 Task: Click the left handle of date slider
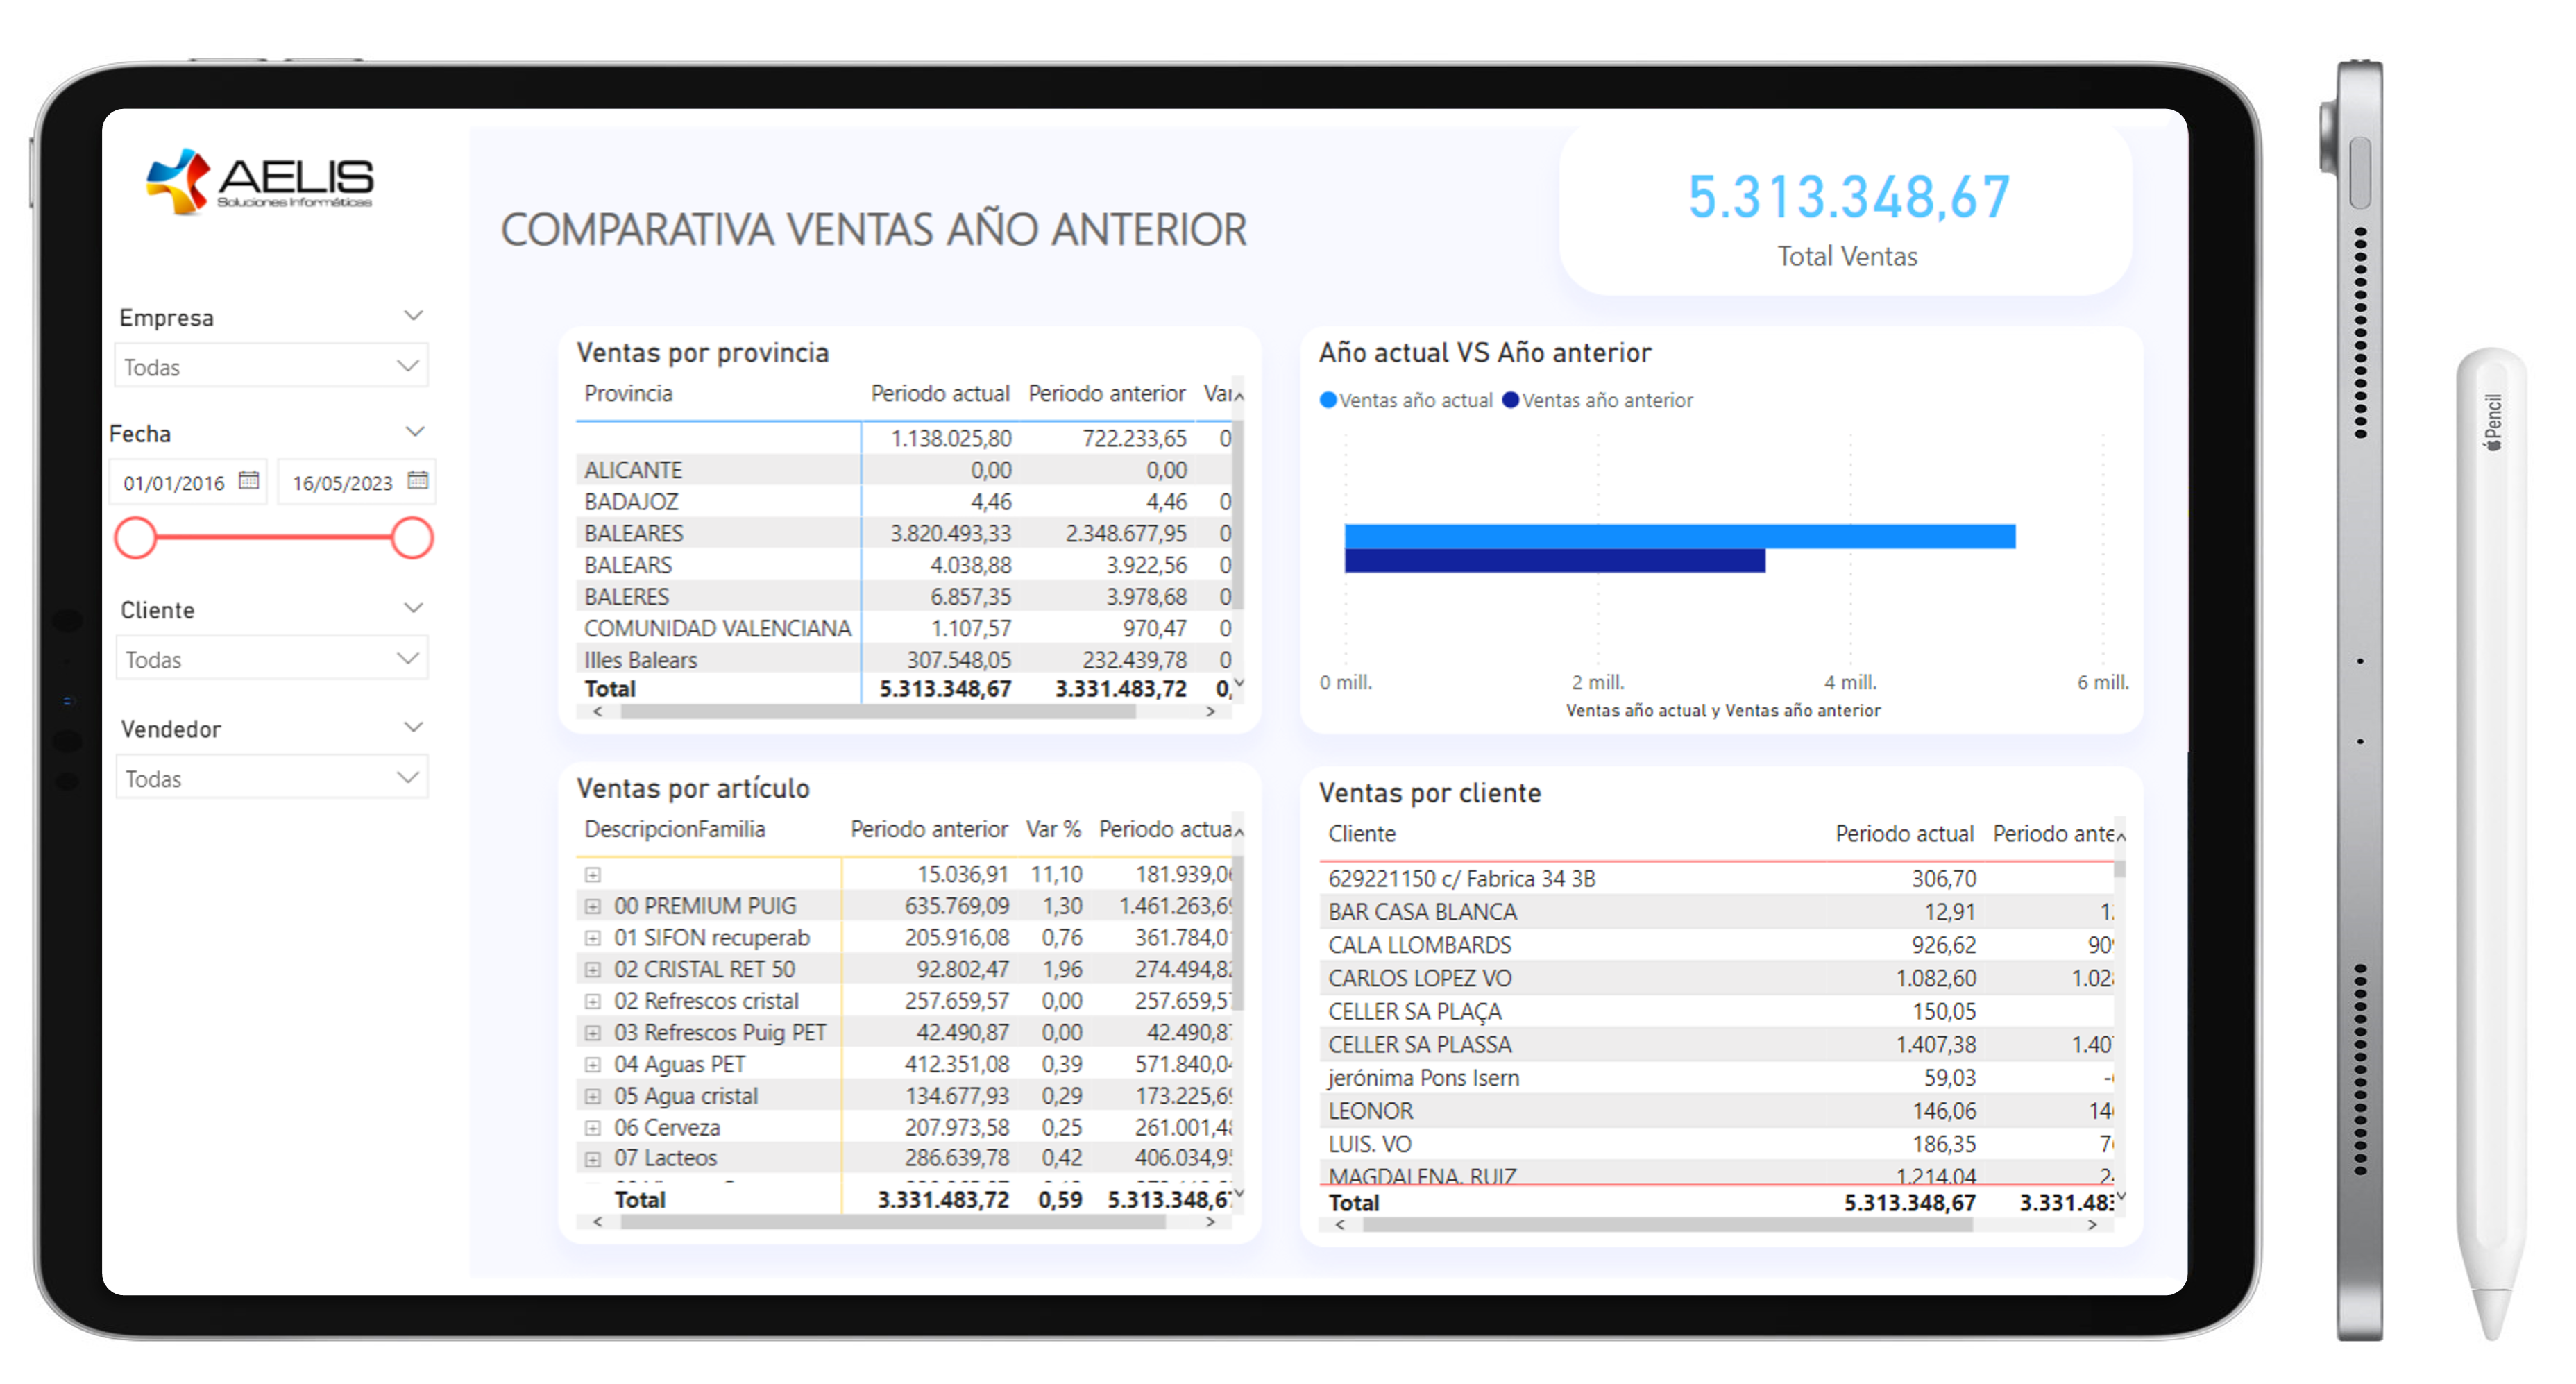click(x=135, y=538)
